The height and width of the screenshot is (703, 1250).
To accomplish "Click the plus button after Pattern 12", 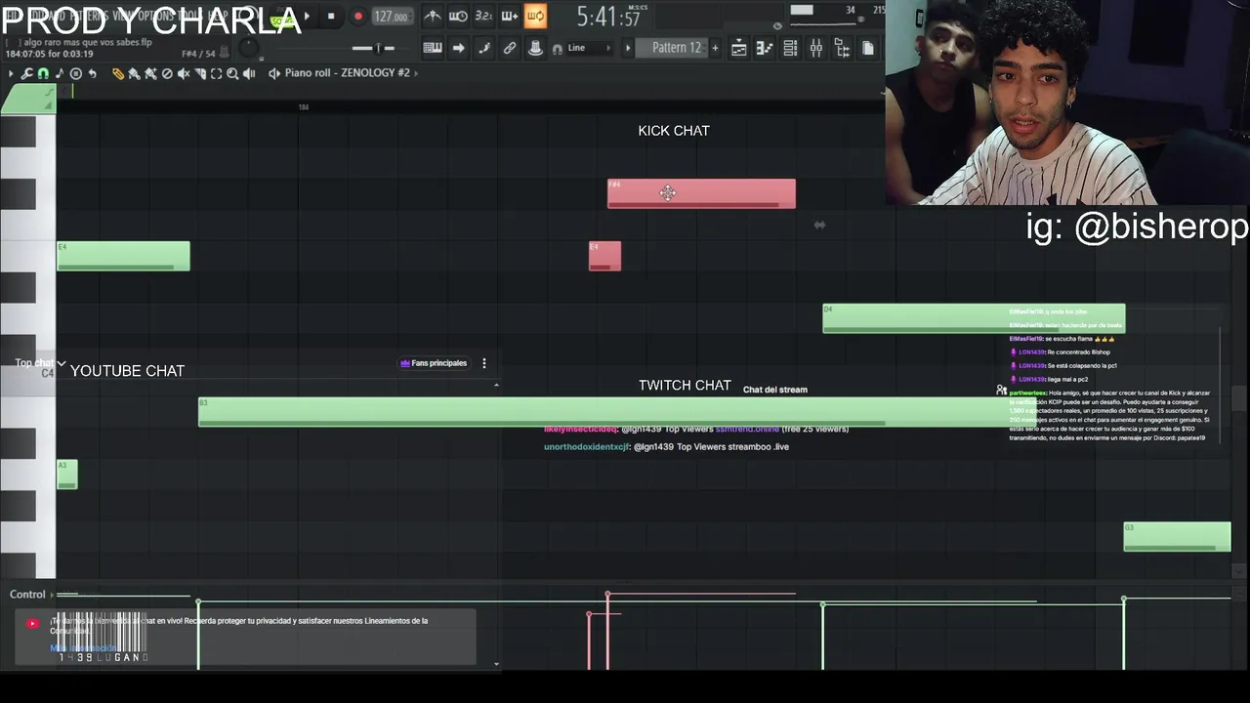I will tap(715, 48).
